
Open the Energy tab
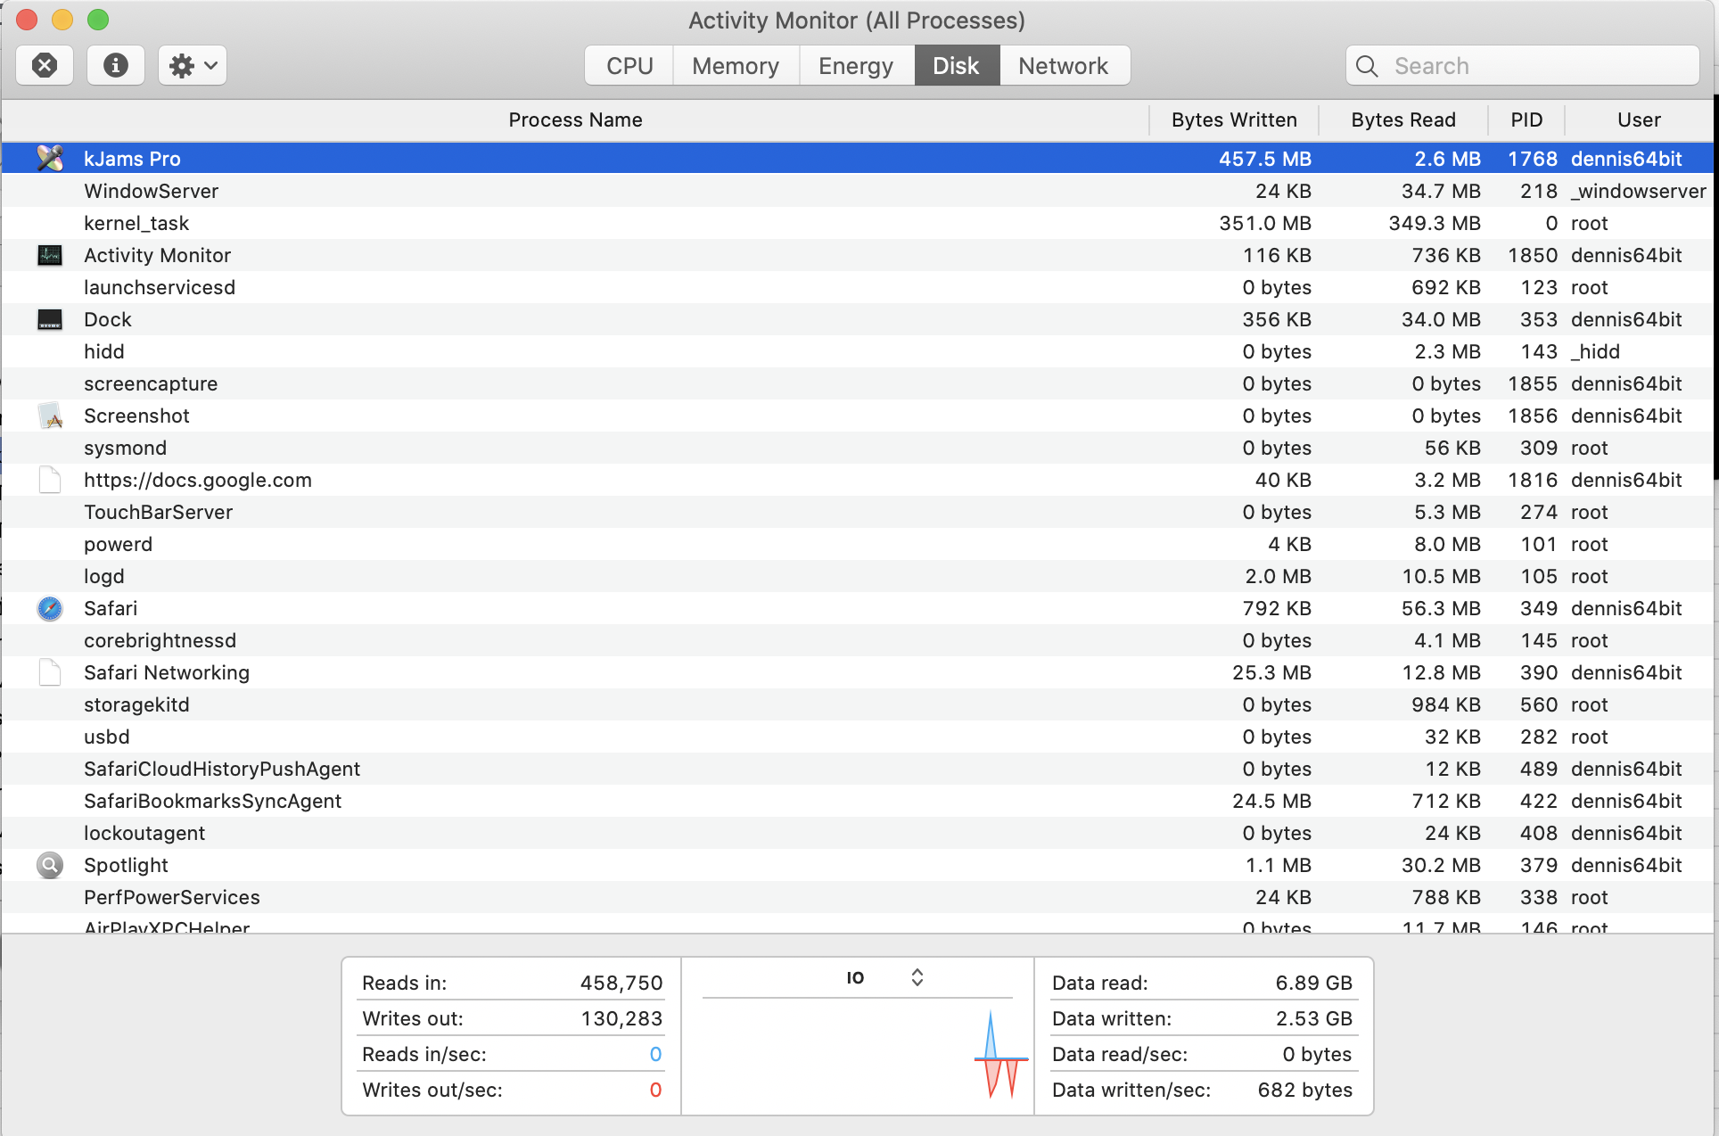coord(856,66)
